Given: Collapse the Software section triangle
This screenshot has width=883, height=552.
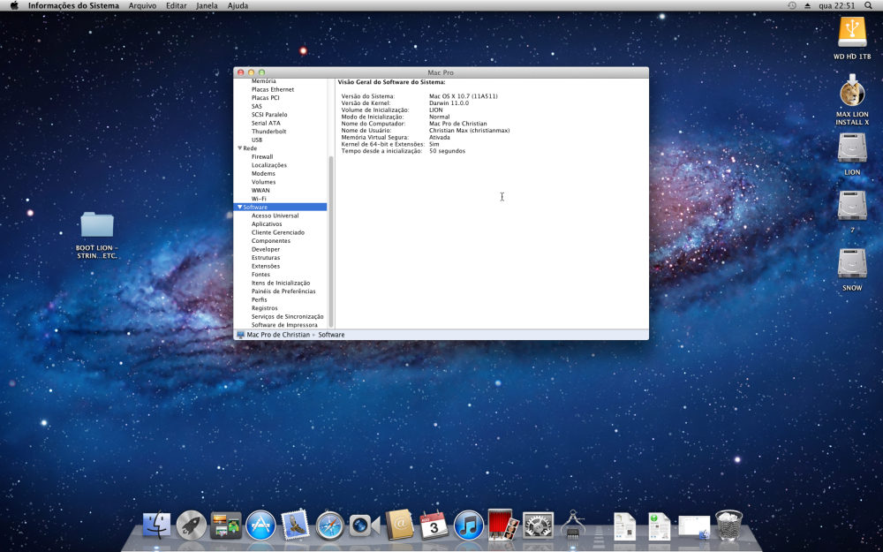Looking at the screenshot, I should pos(240,208).
